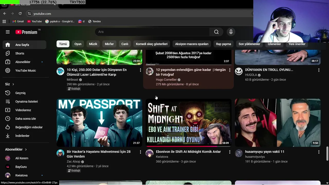Expand the Abonelikler section heading
Image resolution: width=329 pixels, height=185 pixels.
pyautogui.click(x=16, y=149)
